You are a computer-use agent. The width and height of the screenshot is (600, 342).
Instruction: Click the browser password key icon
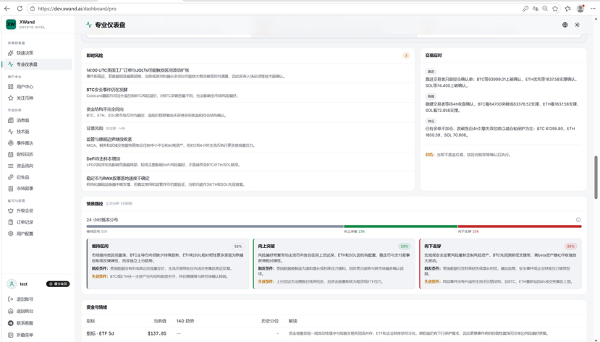pyautogui.click(x=525, y=9)
